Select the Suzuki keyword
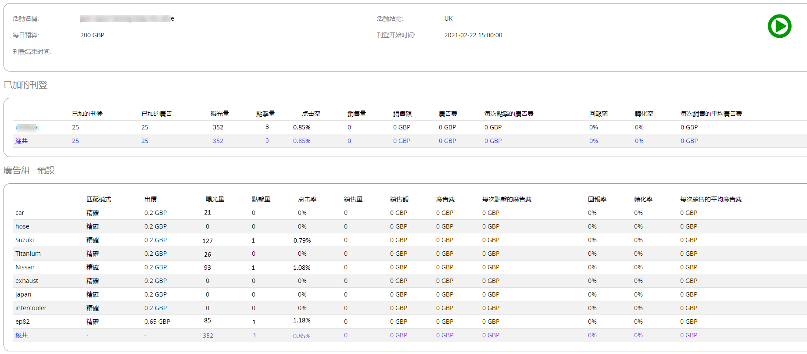Viewport: 807px width, 354px height. [25, 240]
